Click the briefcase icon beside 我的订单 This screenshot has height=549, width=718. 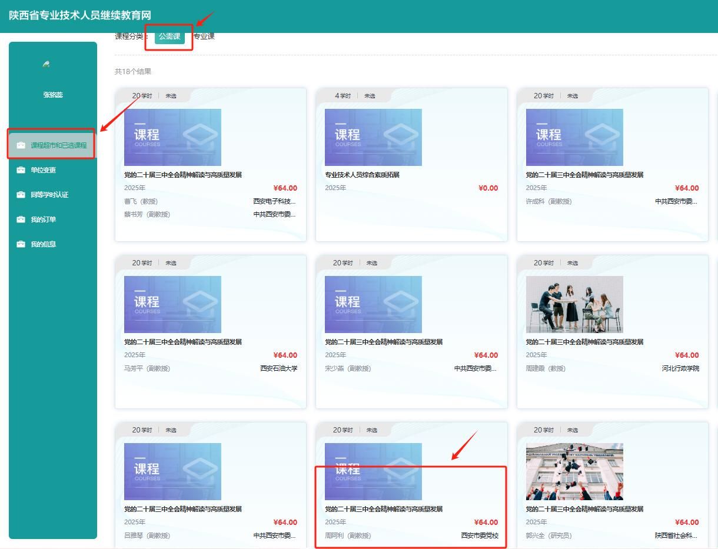pos(21,219)
